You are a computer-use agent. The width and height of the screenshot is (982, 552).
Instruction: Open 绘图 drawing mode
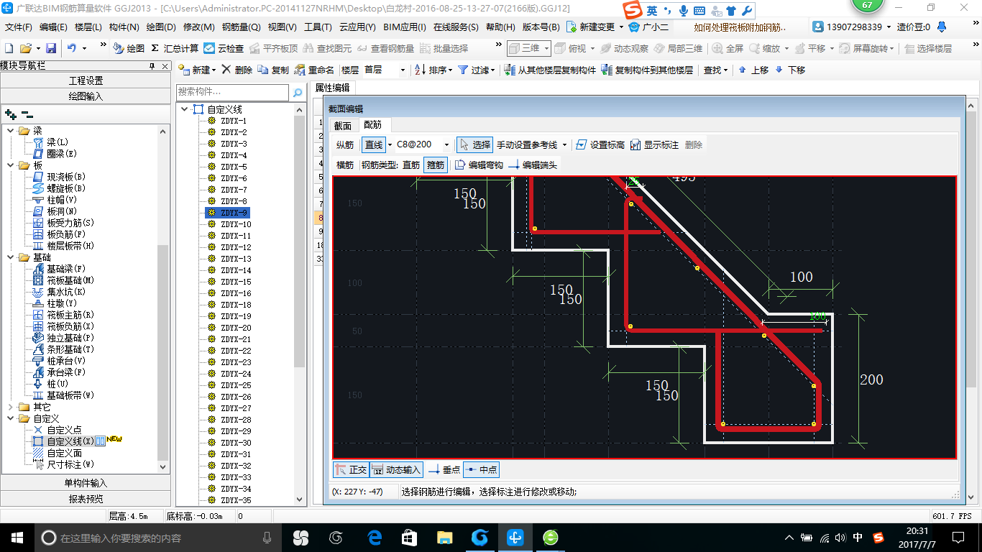click(129, 48)
